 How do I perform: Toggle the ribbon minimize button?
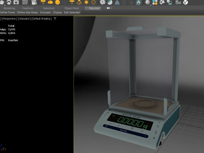pos(108,8)
